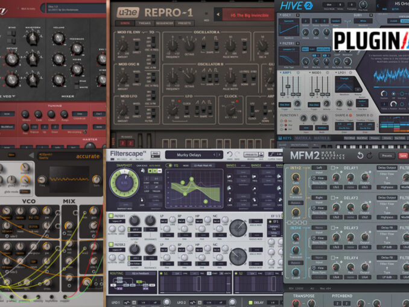
Task: Click the Delay3 routing arrow icon in MFM2
Action: (335, 228)
